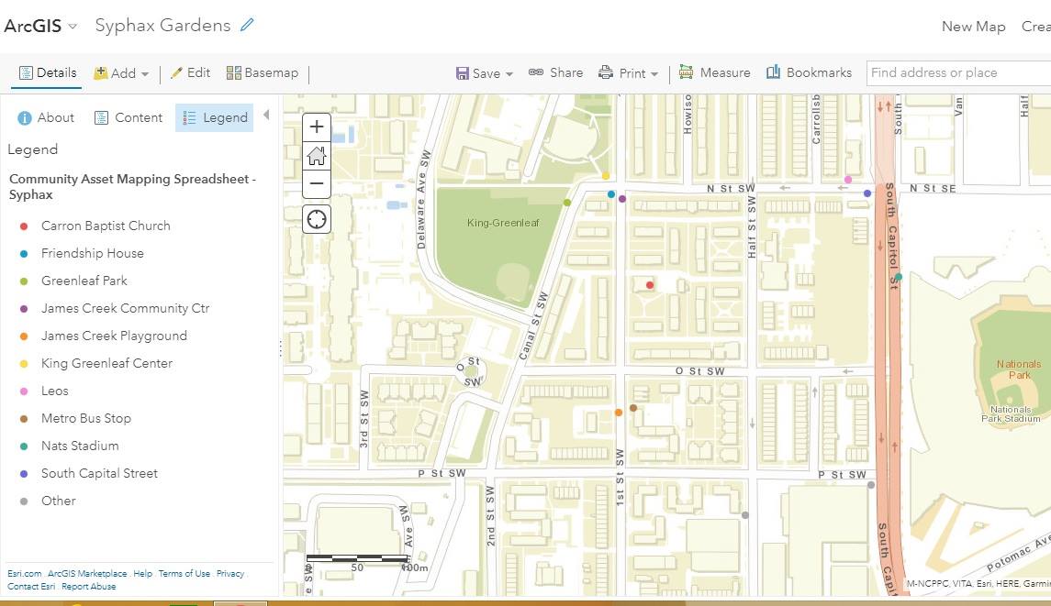Click the brown Metro Bus Stop map point

click(x=633, y=408)
